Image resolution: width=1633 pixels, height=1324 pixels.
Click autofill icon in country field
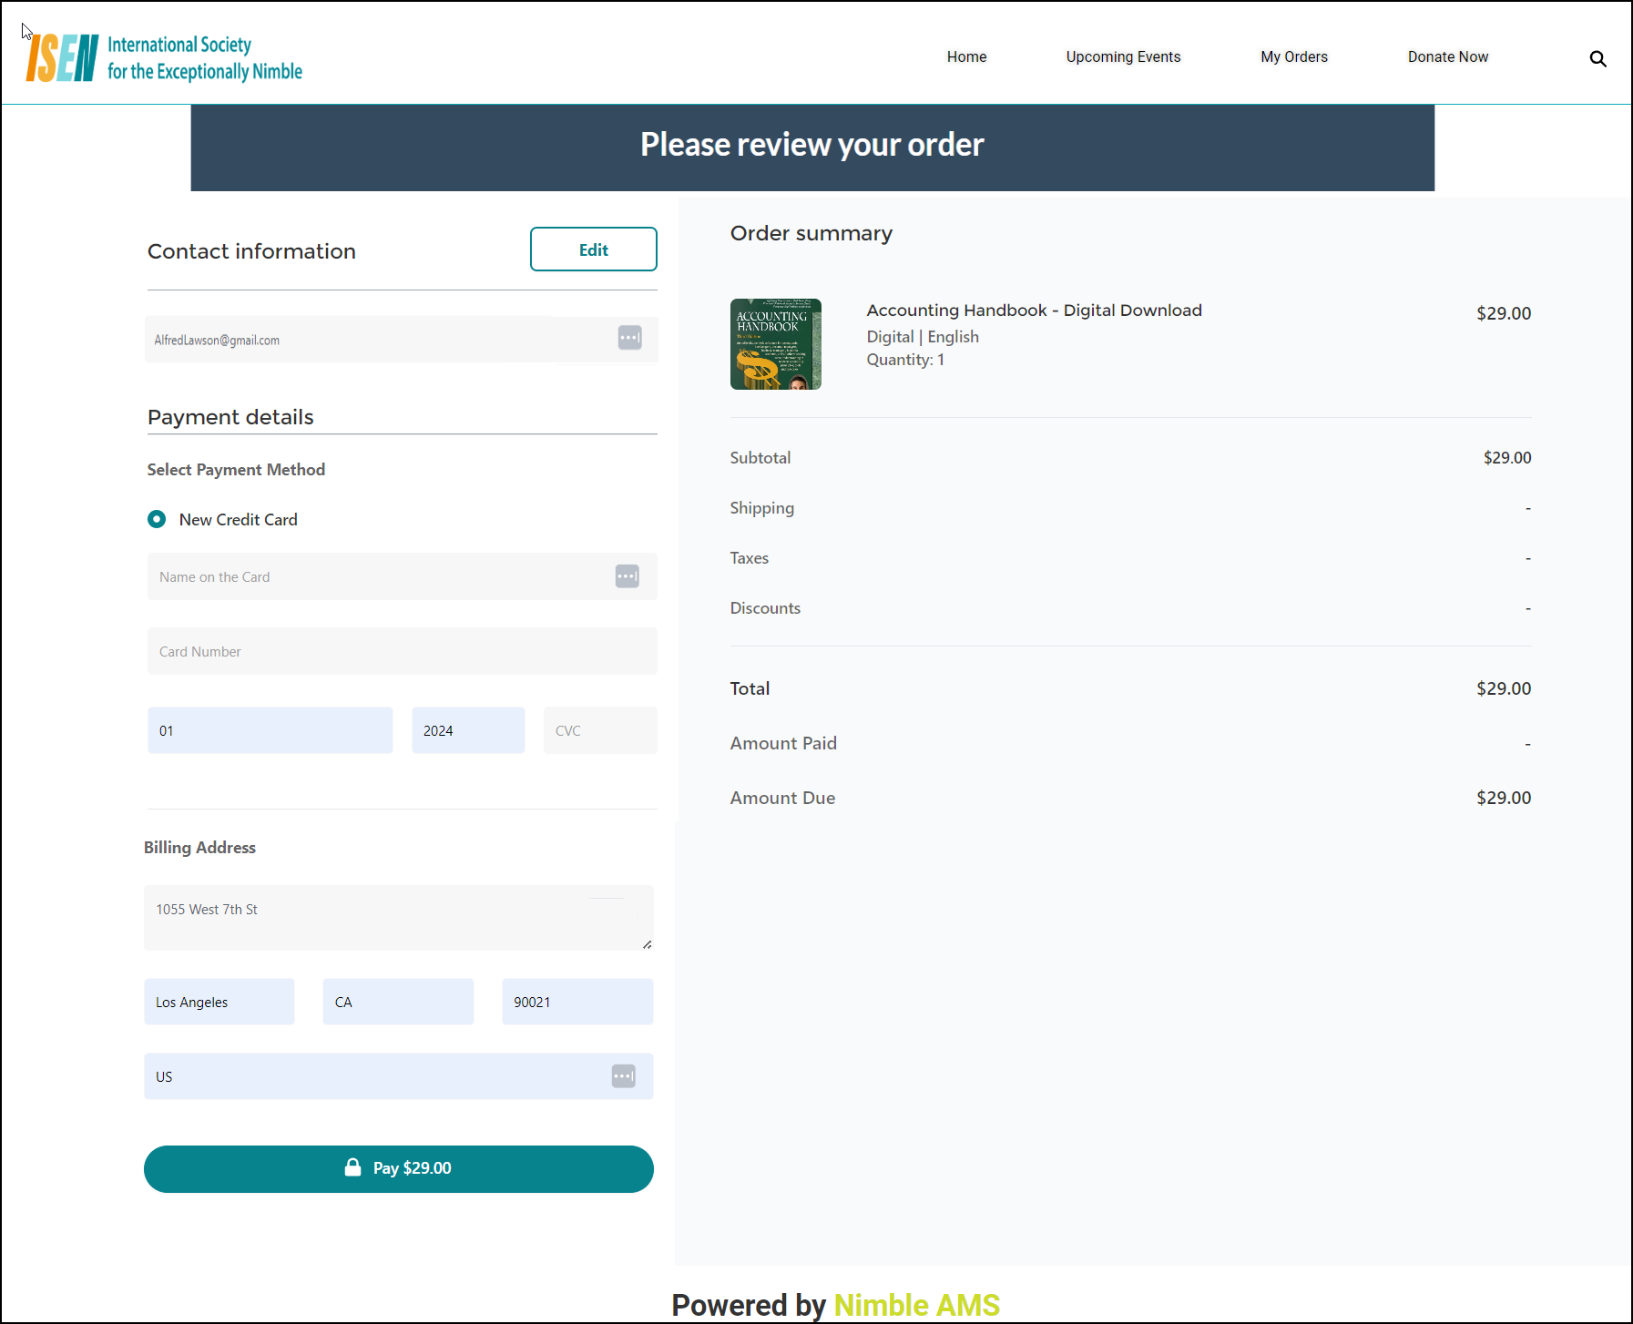623,1076
